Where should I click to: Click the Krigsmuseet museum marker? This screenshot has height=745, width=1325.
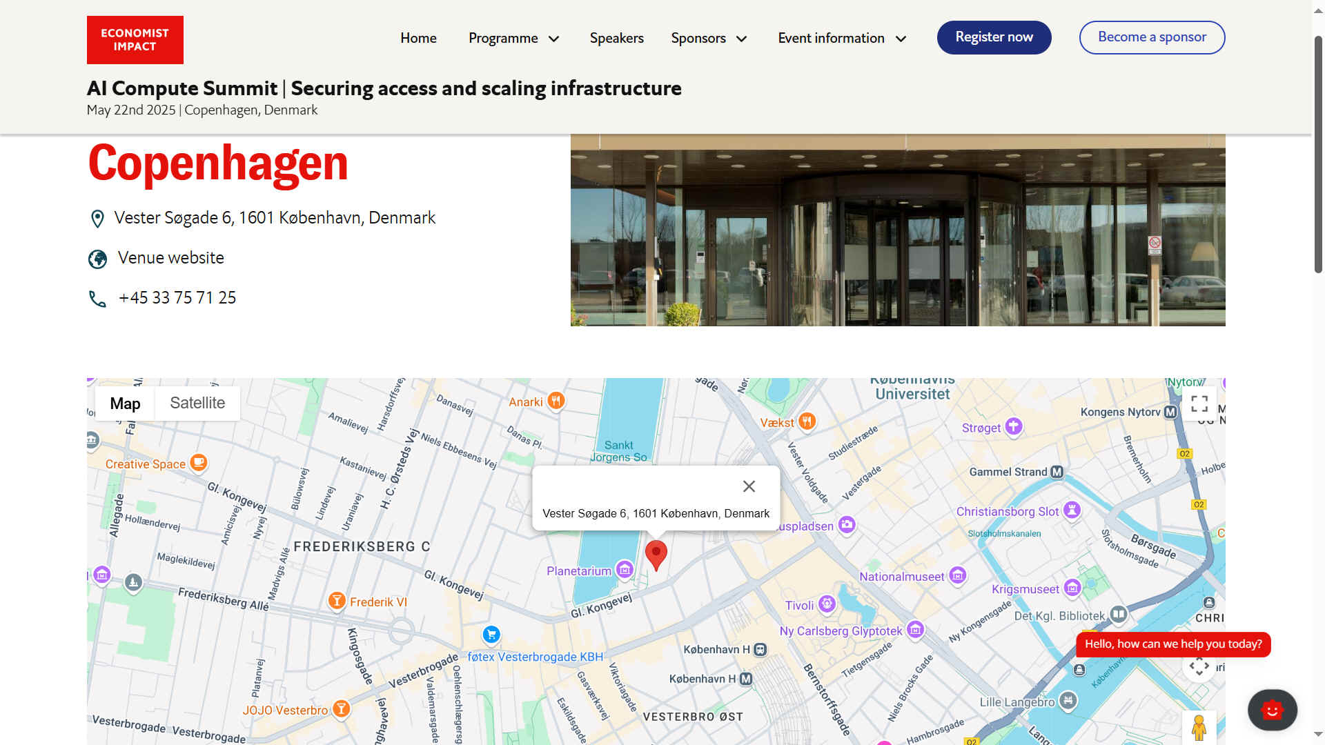(x=1072, y=588)
